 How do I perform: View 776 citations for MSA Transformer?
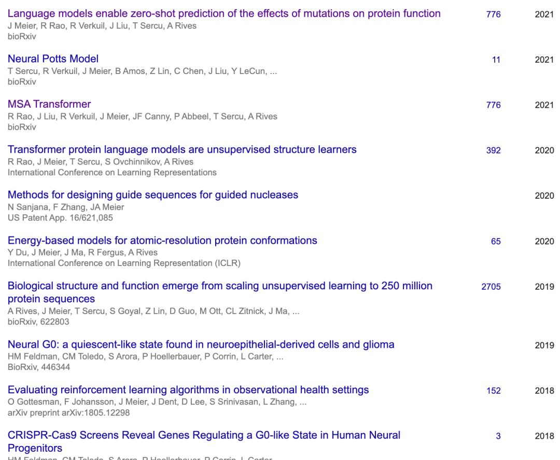[493, 105]
